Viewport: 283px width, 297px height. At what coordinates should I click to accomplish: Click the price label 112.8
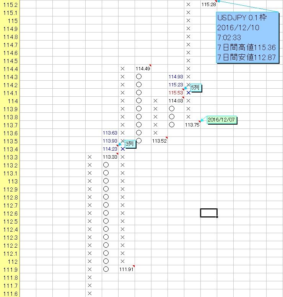click(x=10, y=197)
